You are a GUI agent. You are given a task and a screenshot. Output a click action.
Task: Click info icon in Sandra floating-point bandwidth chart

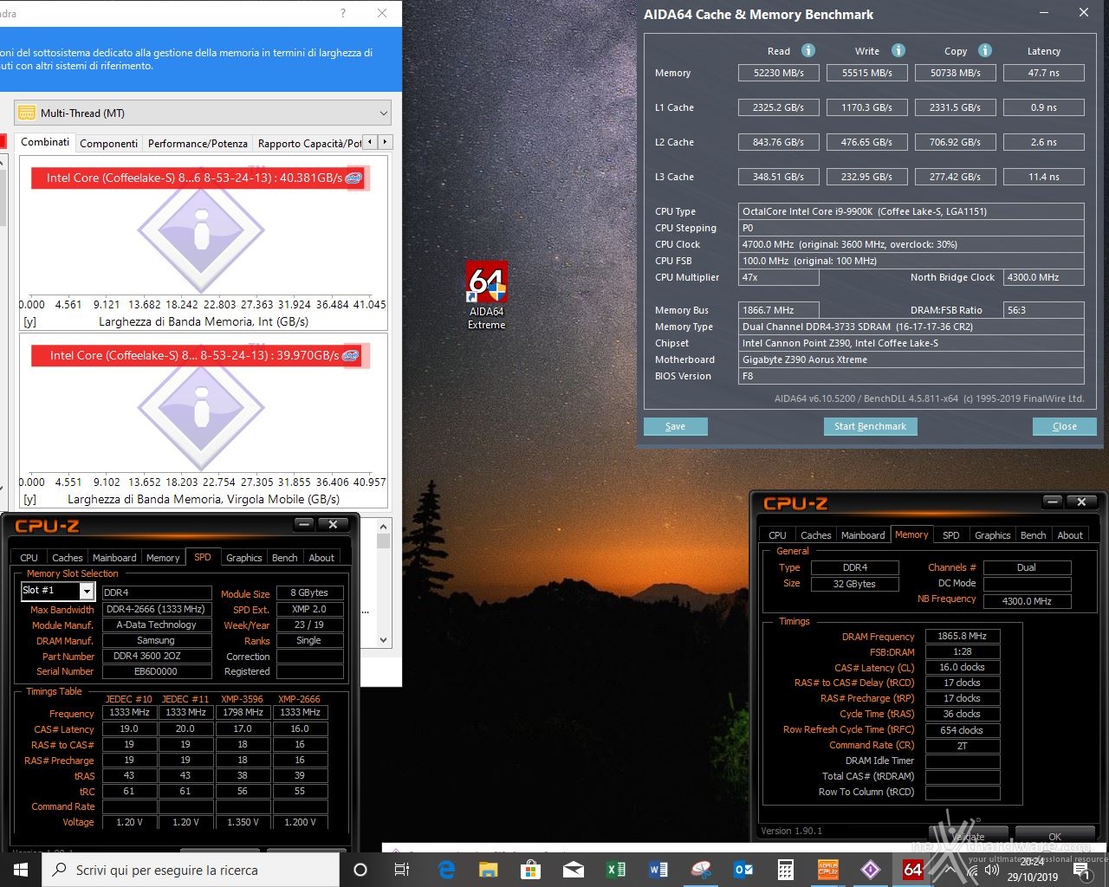201,410
